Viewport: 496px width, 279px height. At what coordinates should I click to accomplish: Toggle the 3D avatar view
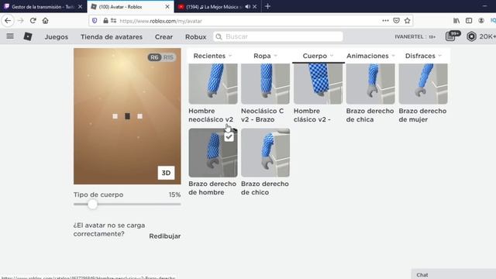(166, 173)
